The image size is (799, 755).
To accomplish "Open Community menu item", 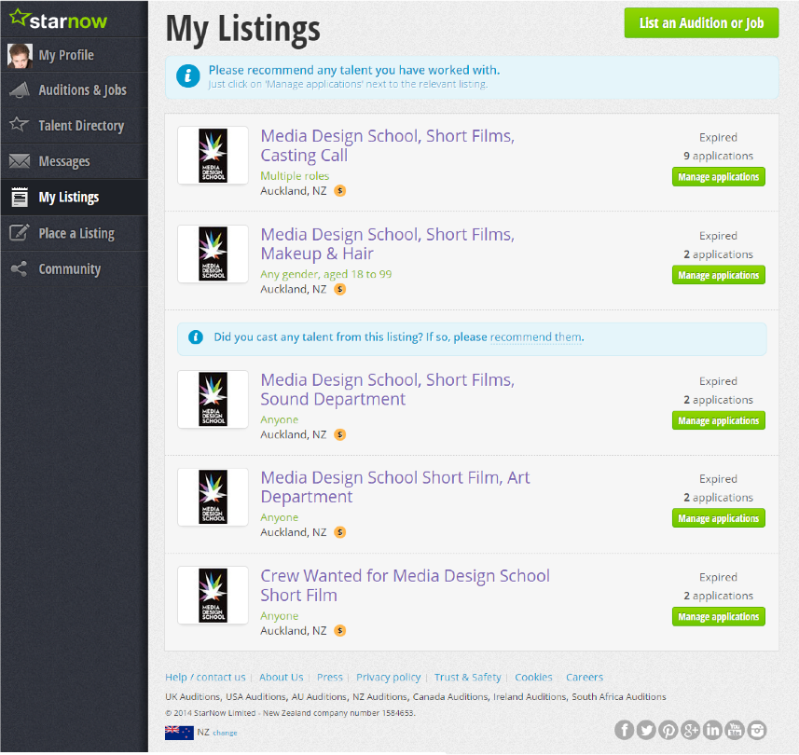I will [75, 269].
